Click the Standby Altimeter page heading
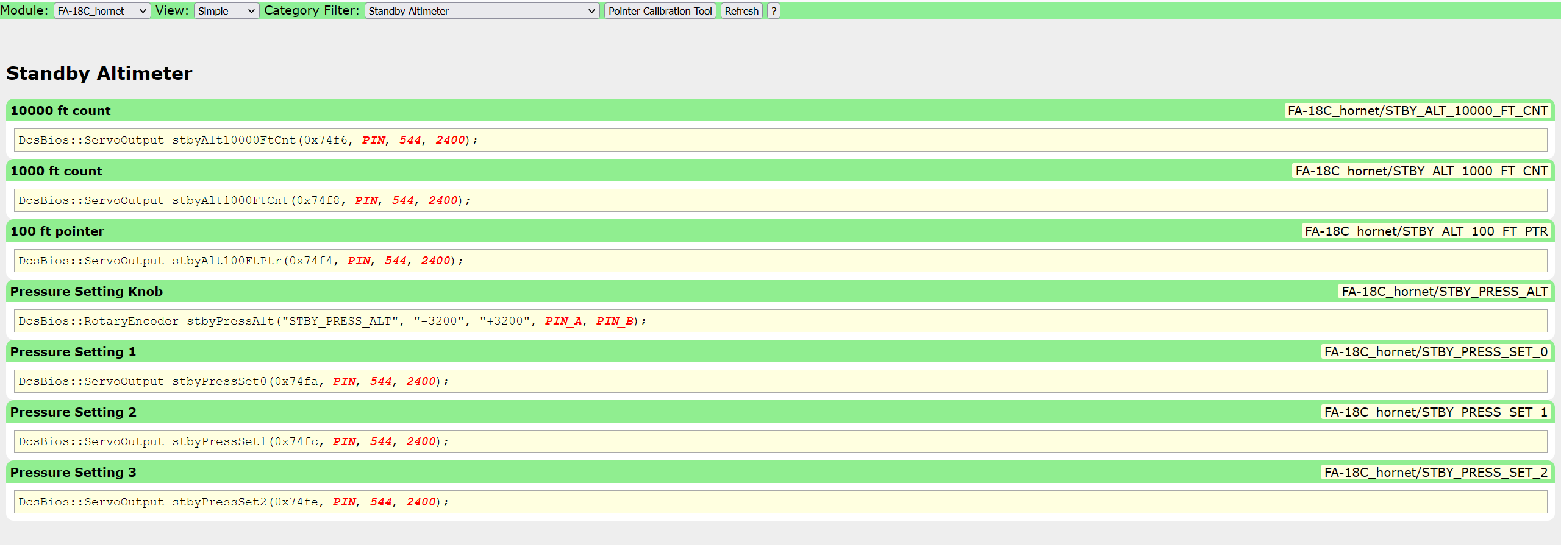1561x545 pixels. click(99, 74)
